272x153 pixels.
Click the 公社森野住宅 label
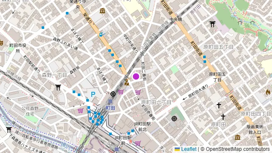[x=30, y=111]
